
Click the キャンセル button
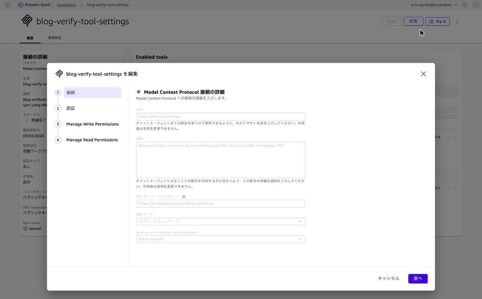click(388, 278)
